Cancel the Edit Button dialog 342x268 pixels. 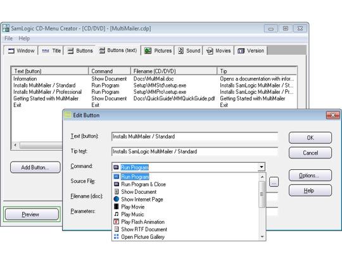[x=310, y=153]
